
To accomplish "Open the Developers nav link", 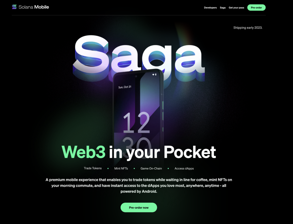I will 210,8.
